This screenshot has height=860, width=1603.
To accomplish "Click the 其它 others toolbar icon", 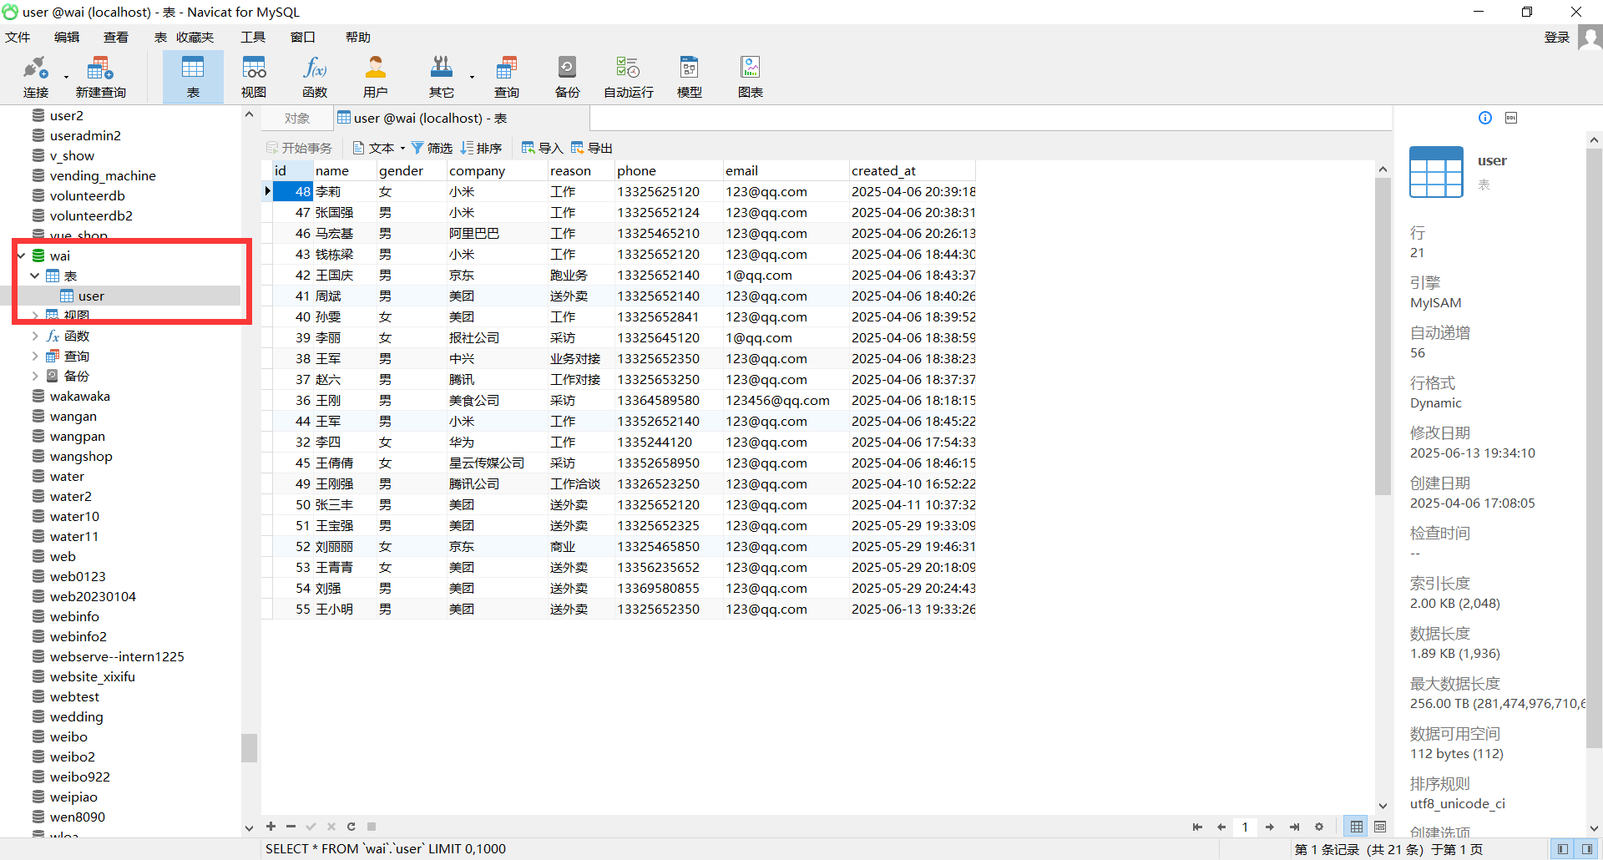I will 442,77.
